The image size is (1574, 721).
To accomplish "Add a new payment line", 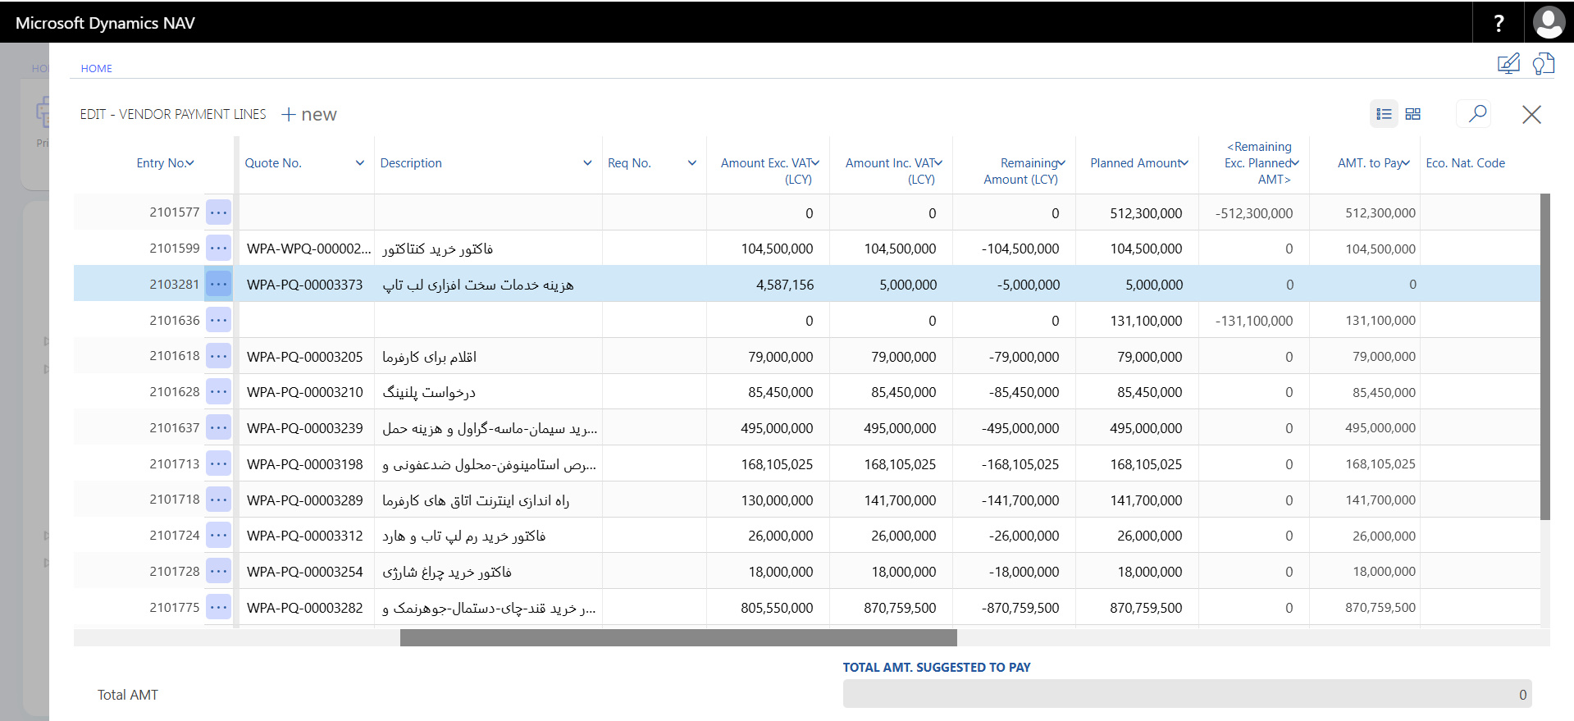I will pos(309,115).
